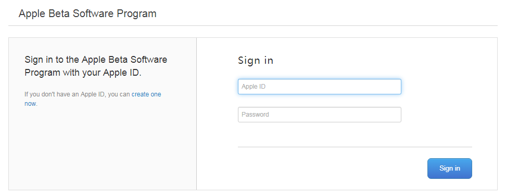Image resolution: width=506 pixels, height=196 pixels.
Task: Click the "If you don't have an Apple ID" text
Action: coord(65,94)
